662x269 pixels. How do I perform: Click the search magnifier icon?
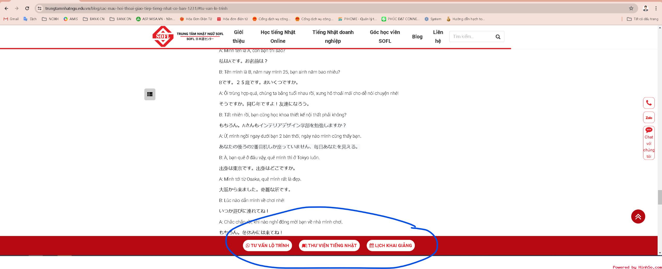tap(498, 37)
